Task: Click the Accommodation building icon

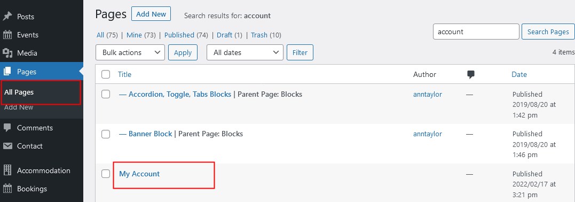Action: pyautogui.click(x=7, y=170)
